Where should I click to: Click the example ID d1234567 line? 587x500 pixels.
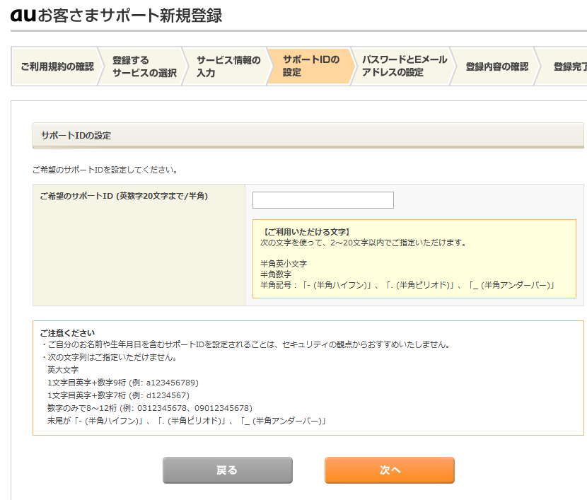118,395
